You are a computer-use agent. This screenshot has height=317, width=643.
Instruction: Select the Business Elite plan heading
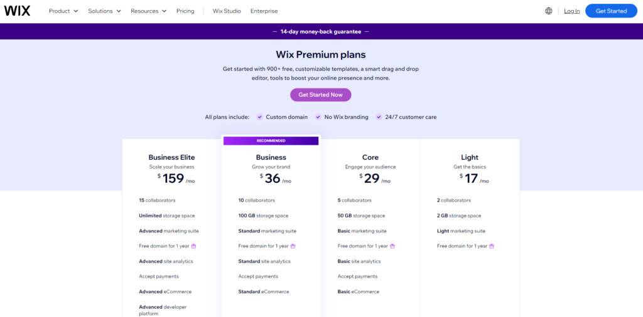tap(172, 157)
